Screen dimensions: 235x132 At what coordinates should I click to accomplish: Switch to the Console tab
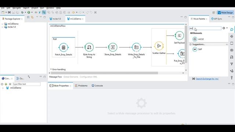(97, 86)
